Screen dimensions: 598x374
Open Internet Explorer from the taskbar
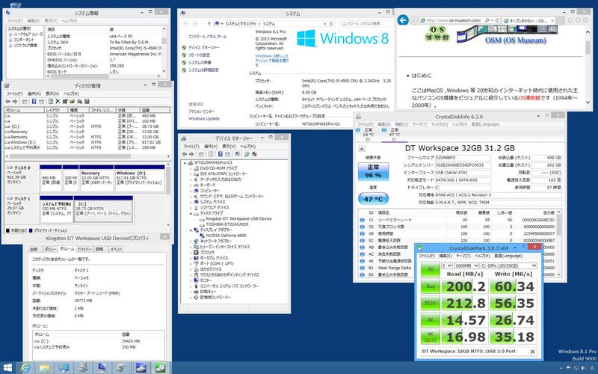[25, 368]
